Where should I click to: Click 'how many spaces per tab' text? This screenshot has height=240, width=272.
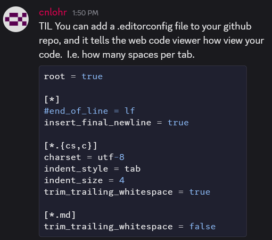click(x=138, y=55)
